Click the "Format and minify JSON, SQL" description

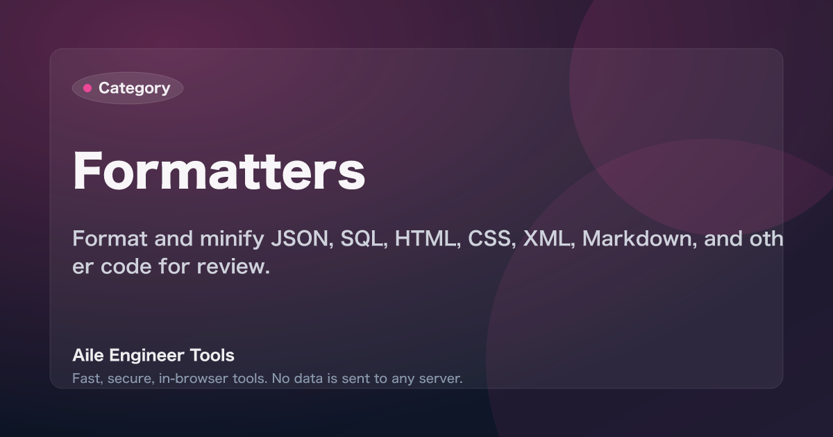tap(428, 252)
